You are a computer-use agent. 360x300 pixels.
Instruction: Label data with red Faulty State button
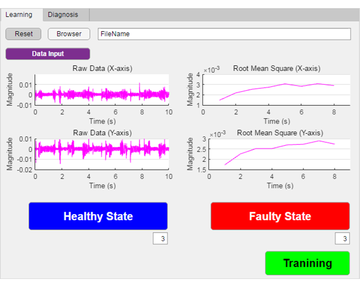(280, 216)
